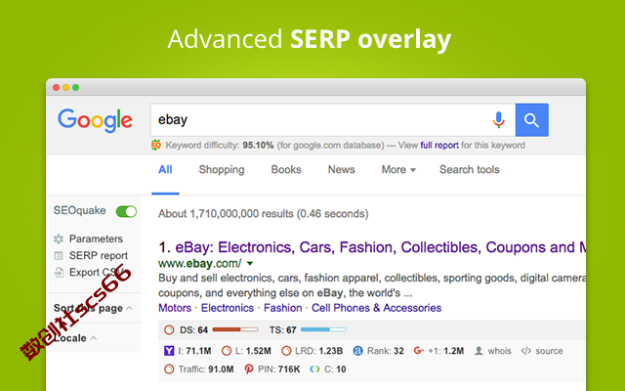
Task: Click the Parameters gear icon
Action: (x=59, y=239)
